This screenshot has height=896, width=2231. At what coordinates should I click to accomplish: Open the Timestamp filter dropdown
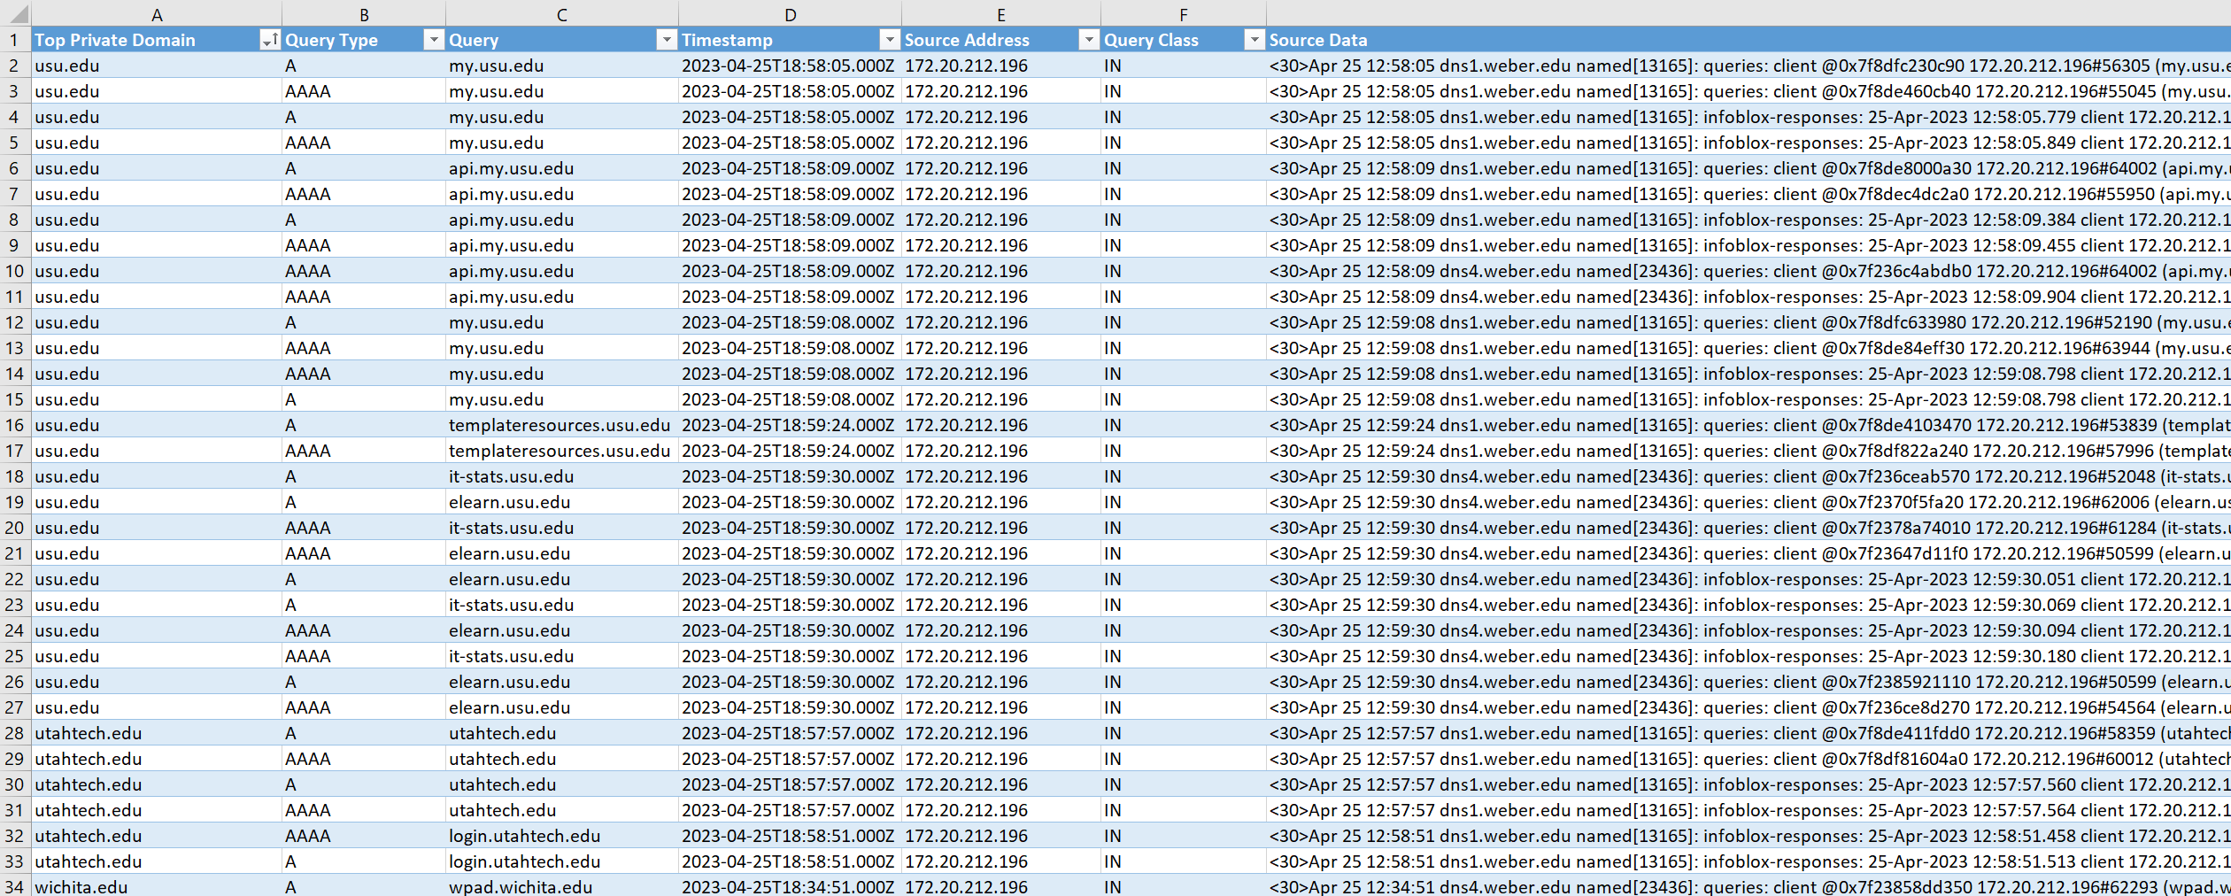(x=890, y=40)
